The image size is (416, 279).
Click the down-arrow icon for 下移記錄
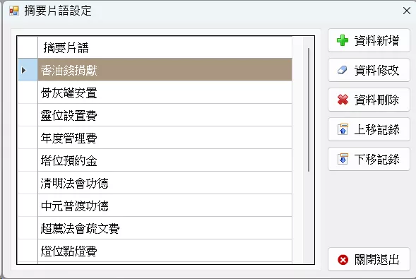coord(343,159)
